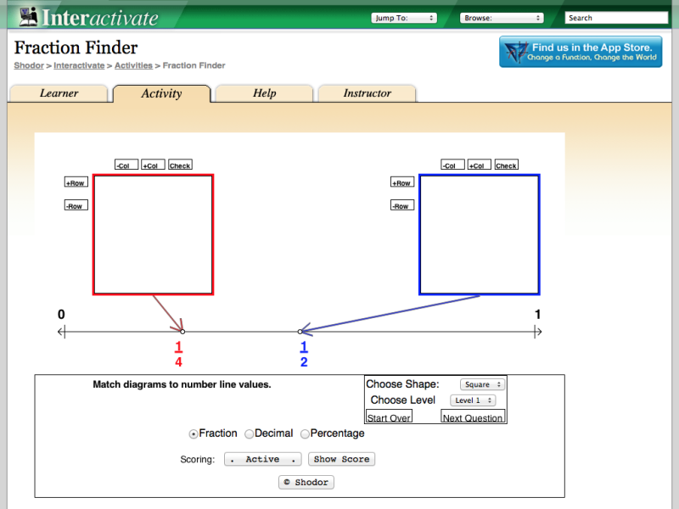
Task: Adjust the Active scoring stepper control
Action: pos(261,459)
